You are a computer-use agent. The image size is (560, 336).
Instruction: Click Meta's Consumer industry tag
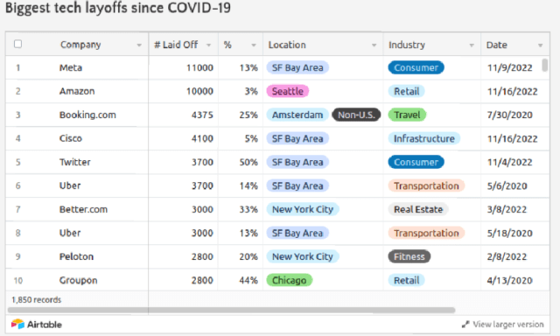point(416,67)
